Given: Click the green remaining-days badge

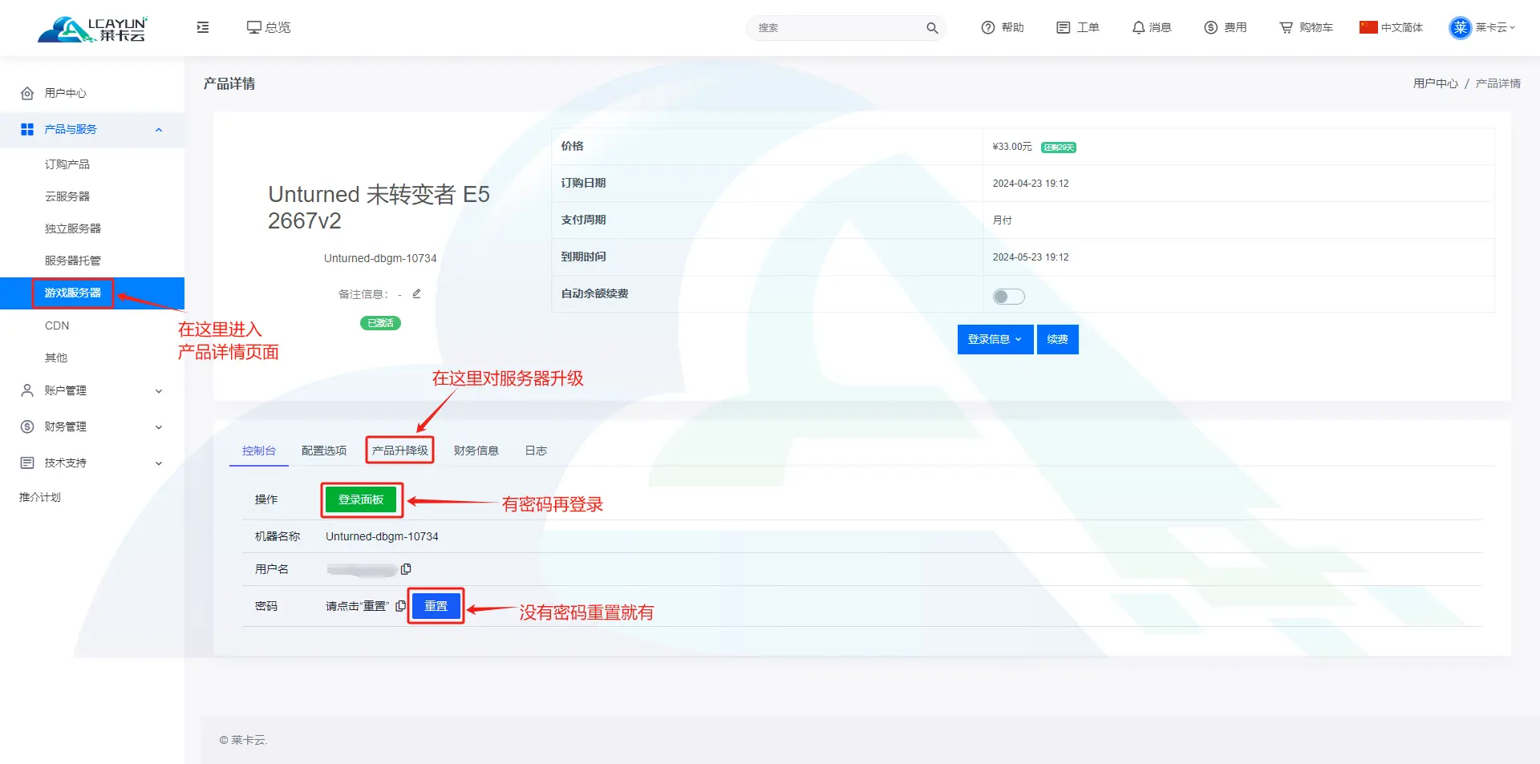Looking at the screenshot, I should click(x=1059, y=148).
